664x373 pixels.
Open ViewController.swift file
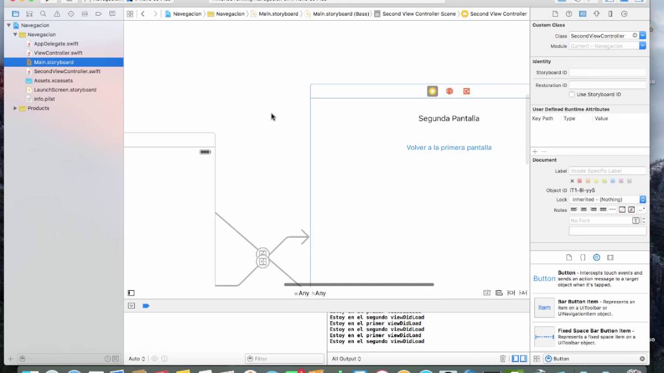click(x=58, y=53)
